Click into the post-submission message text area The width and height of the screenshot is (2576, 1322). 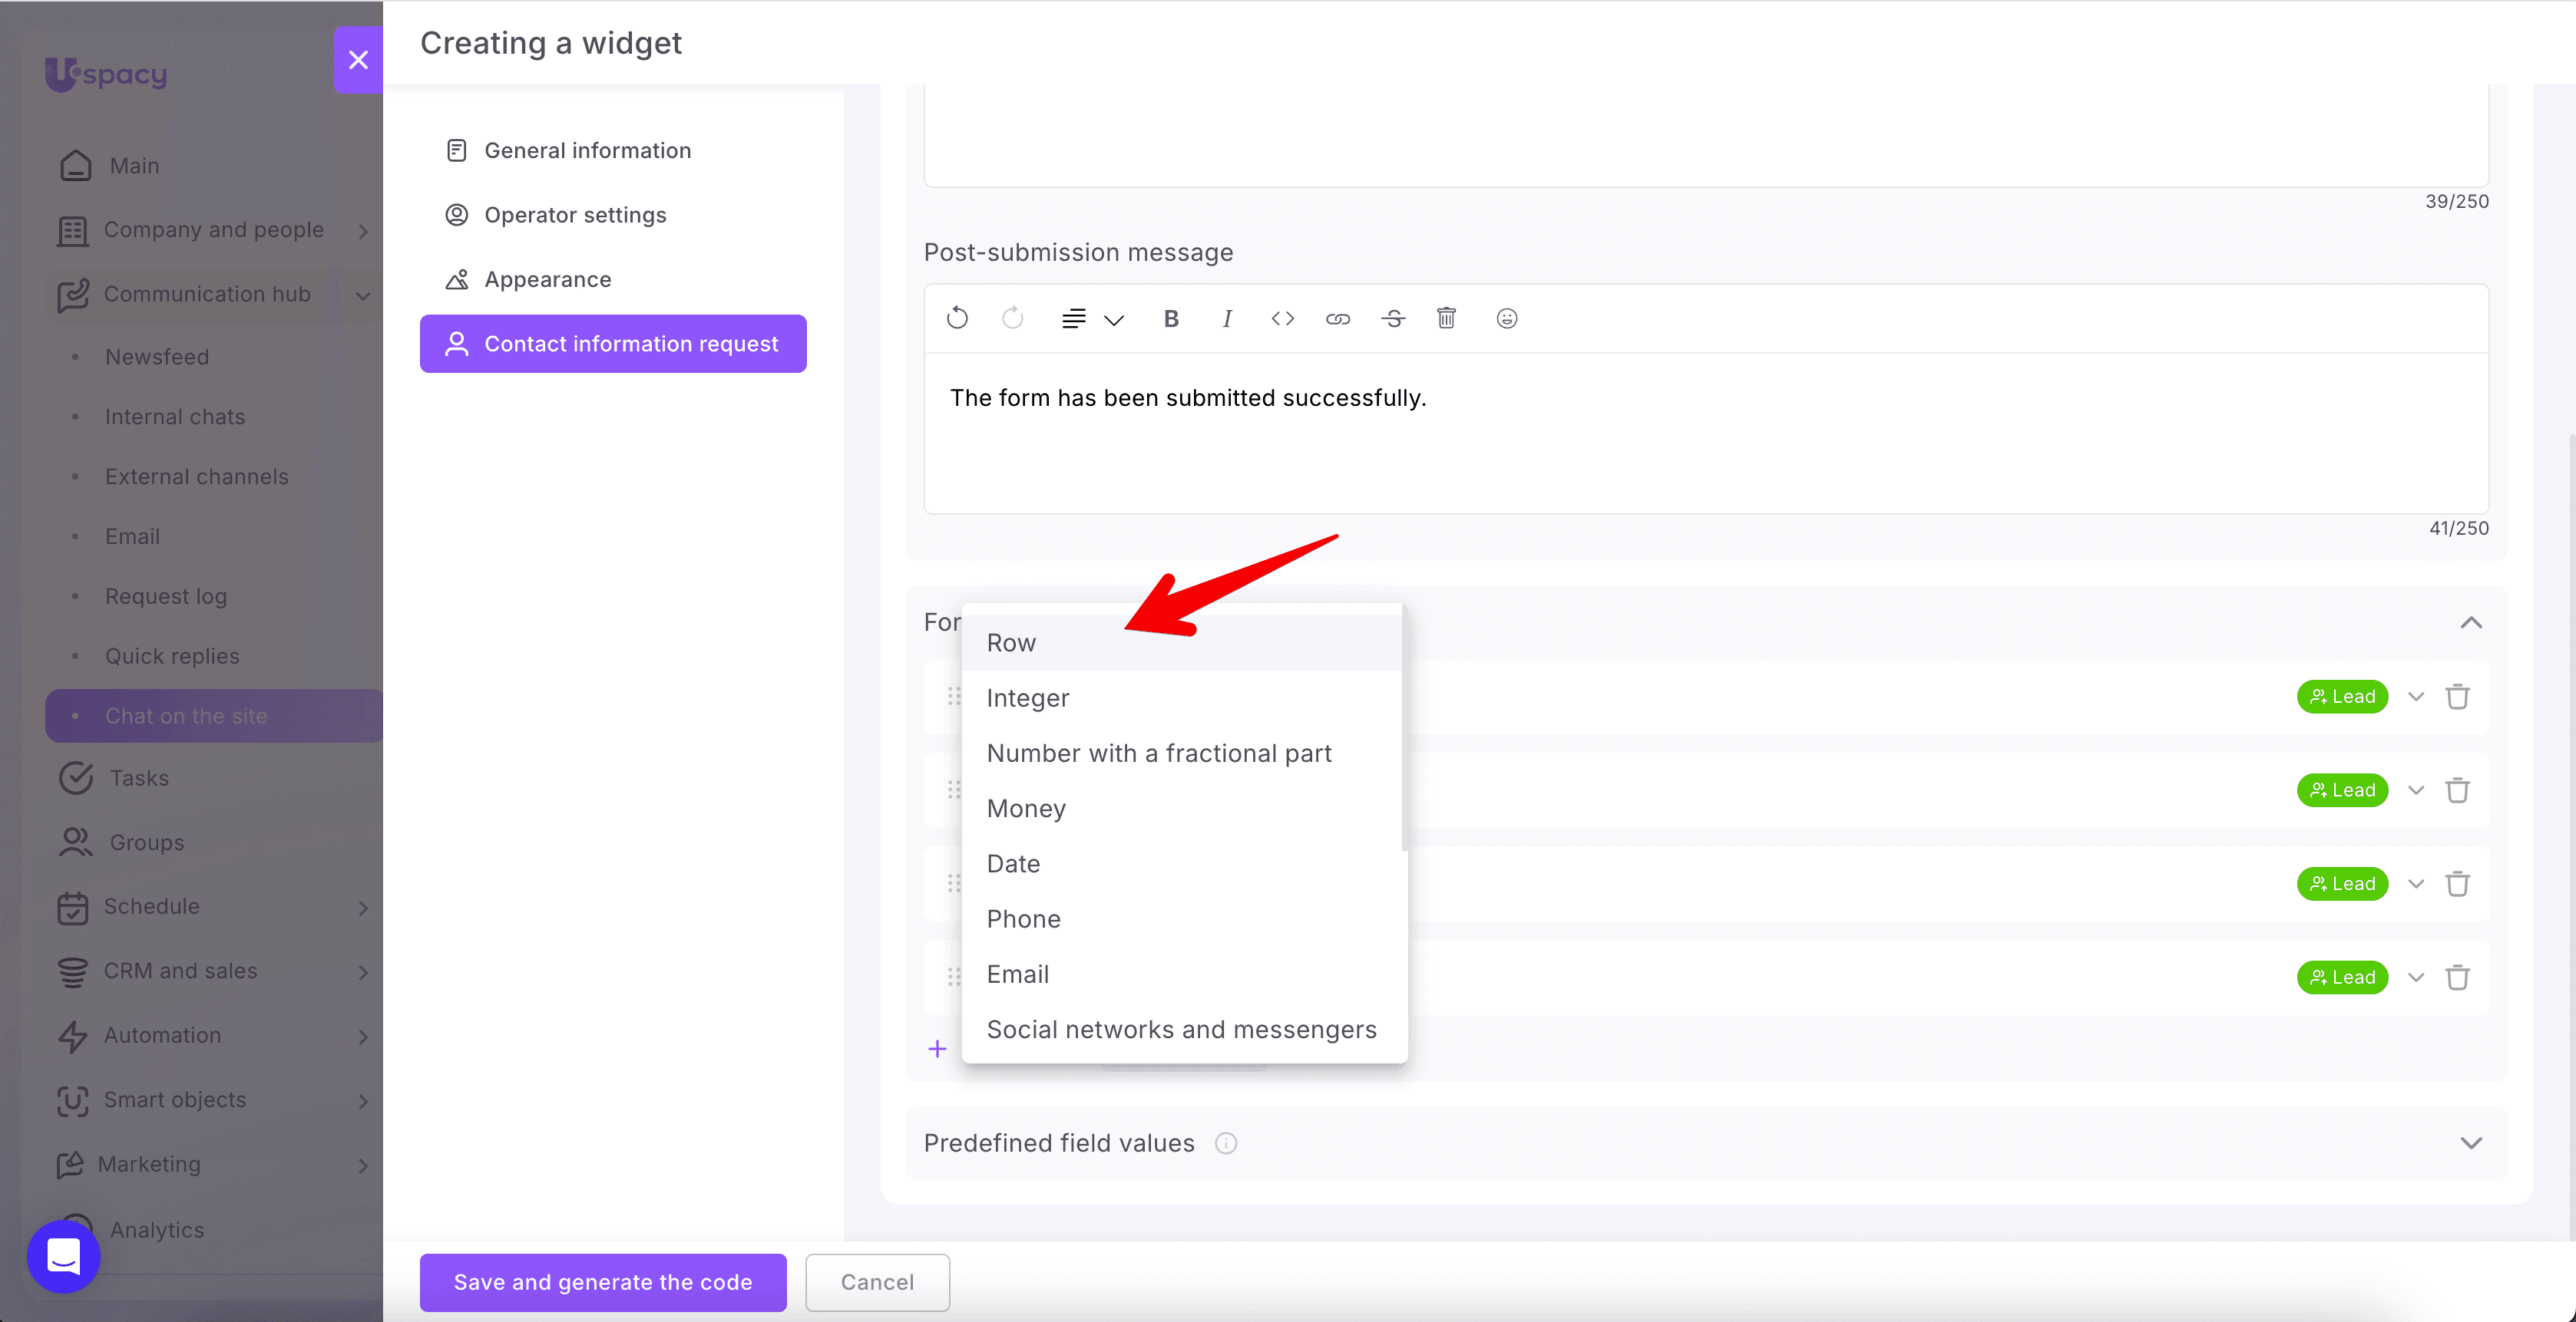click(x=1706, y=433)
